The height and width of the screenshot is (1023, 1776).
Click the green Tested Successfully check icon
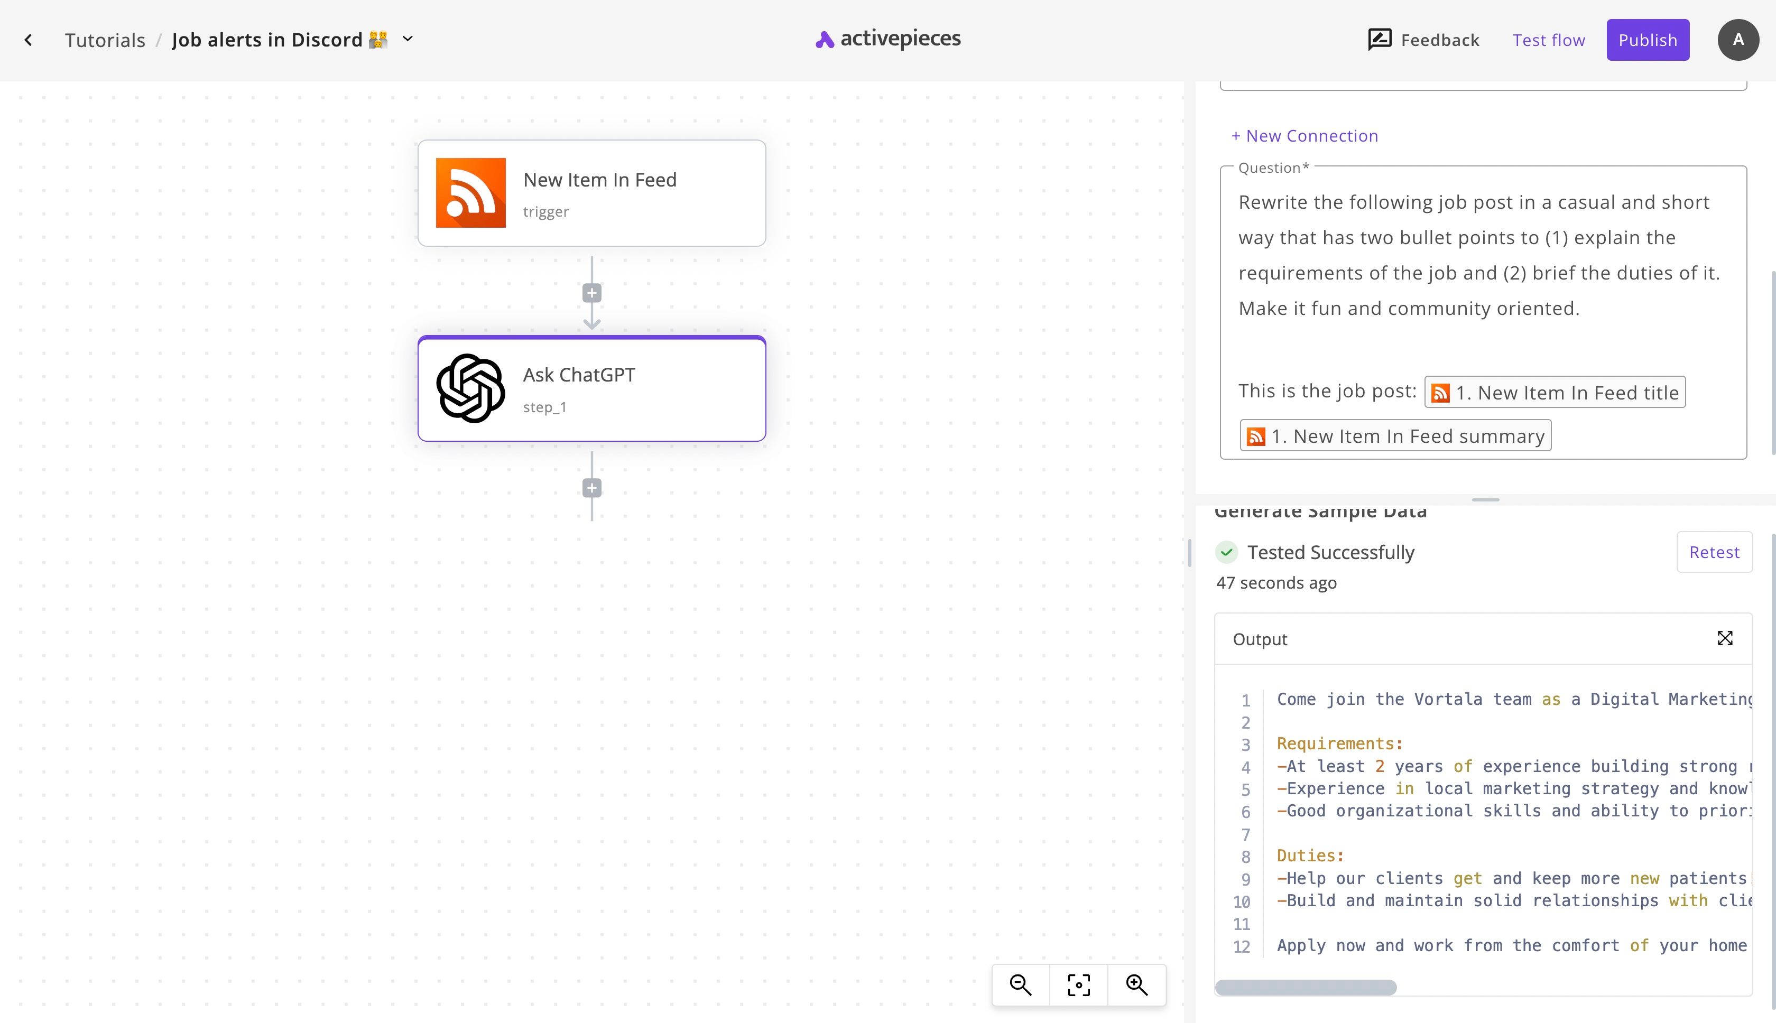[1226, 552]
